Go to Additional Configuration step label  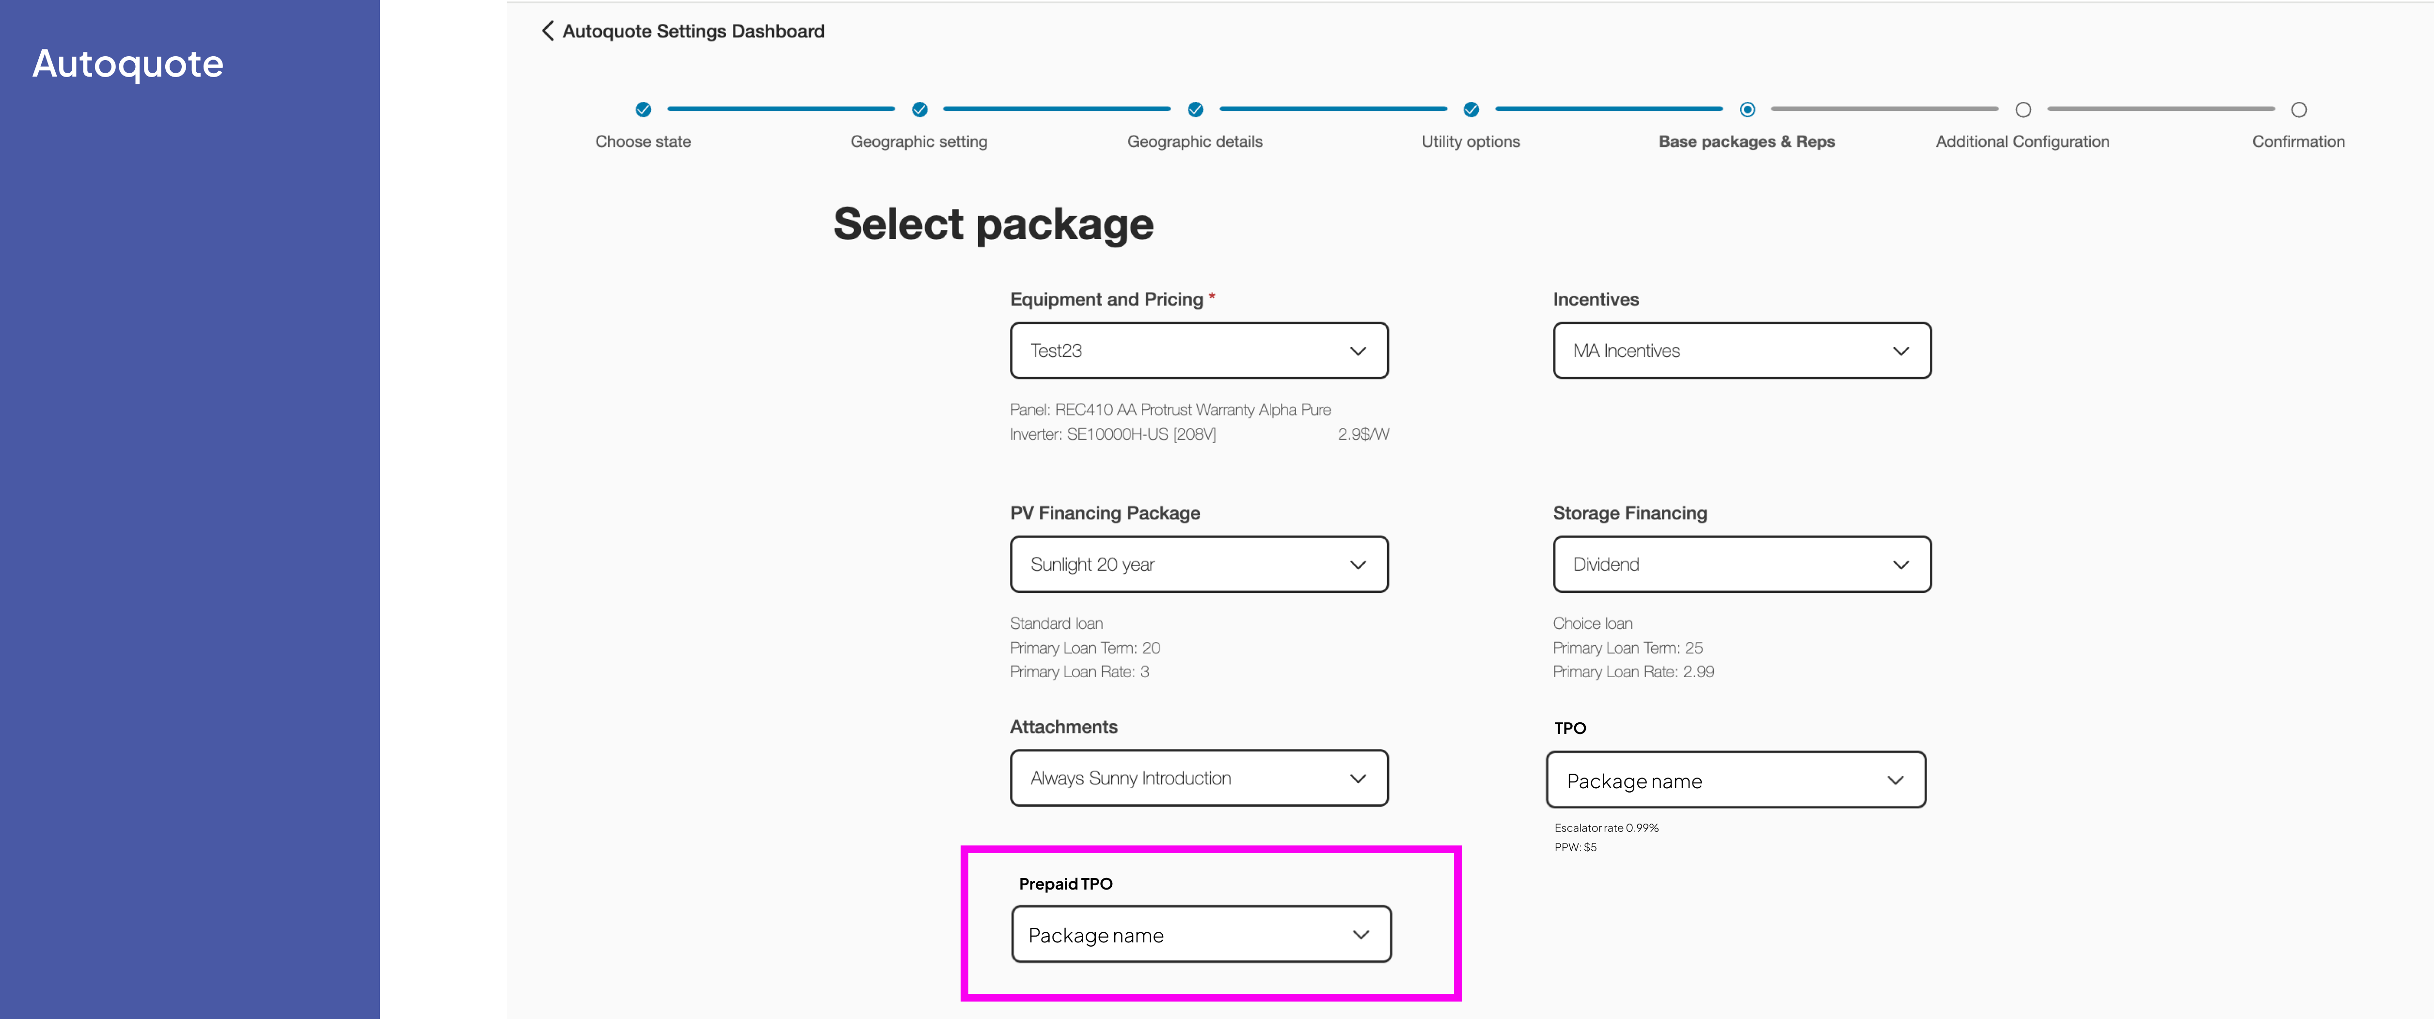pyautogui.click(x=2022, y=142)
